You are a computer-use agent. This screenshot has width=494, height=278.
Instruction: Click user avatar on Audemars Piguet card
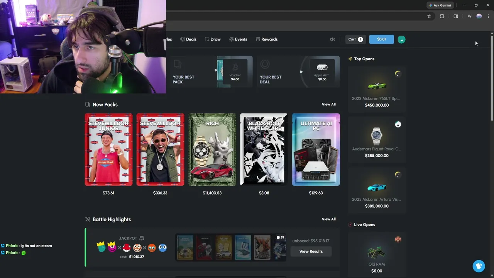pyautogui.click(x=398, y=124)
